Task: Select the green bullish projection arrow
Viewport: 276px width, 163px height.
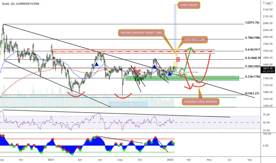Action: click(187, 59)
